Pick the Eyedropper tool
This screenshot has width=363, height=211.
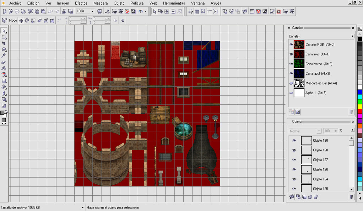(4, 56)
